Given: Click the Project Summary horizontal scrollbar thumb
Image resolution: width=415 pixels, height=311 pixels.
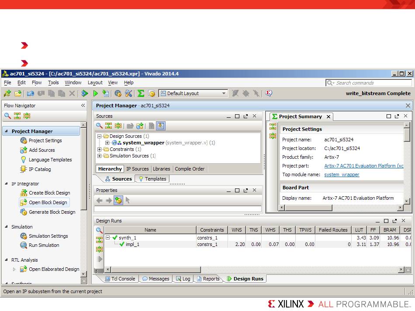Looking at the screenshot, I should click(308, 208).
